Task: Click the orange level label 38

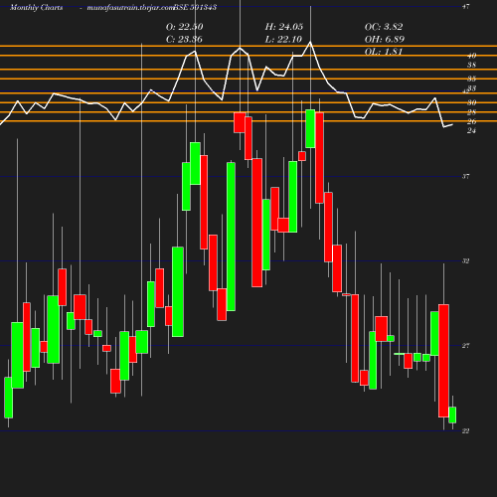Action: (472, 65)
